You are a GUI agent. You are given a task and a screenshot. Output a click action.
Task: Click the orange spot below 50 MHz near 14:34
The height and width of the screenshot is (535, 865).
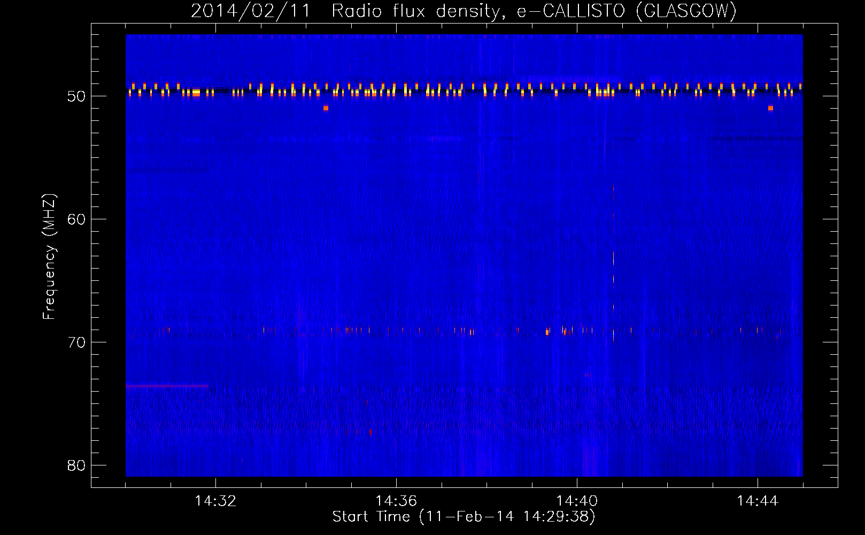coord(326,108)
